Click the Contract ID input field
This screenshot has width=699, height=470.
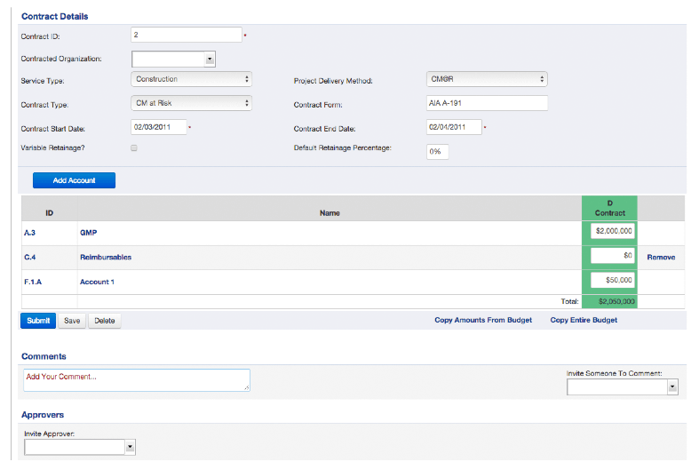(x=187, y=35)
